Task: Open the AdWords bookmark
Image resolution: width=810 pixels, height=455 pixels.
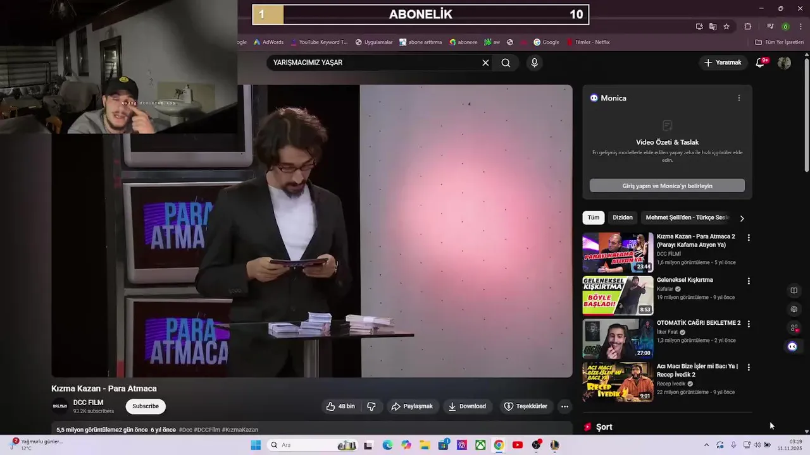Action: click(268, 42)
